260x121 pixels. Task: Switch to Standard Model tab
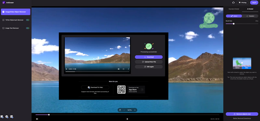point(234,9)
